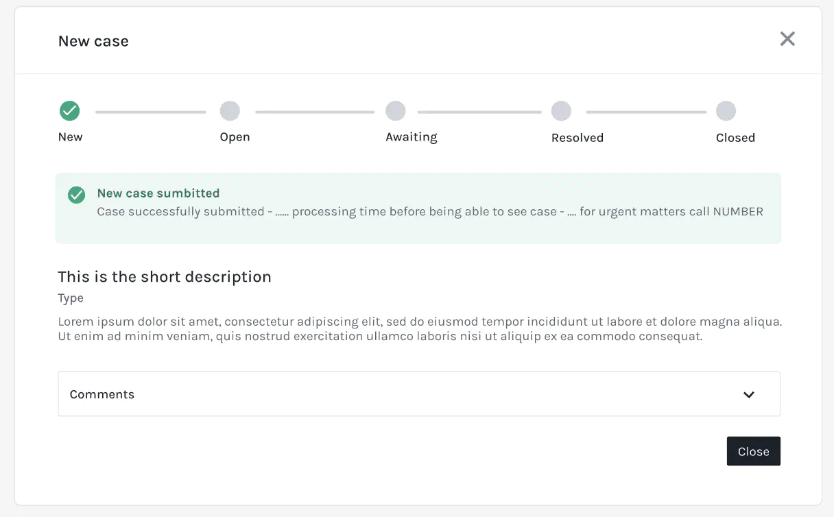This screenshot has width=834, height=517.
Task: Click the green checkmark on the New step
Action: pyautogui.click(x=69, y=110)
